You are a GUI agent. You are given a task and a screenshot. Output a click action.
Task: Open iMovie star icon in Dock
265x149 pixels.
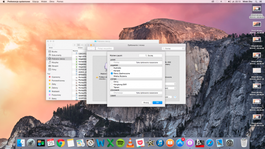[150, 143]
